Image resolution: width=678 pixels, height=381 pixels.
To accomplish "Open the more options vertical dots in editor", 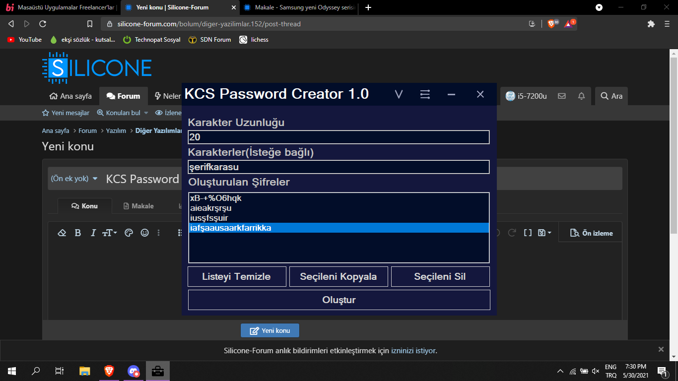I will pyautogui.click(x=159, y=233).
